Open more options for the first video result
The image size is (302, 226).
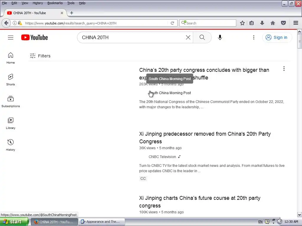coord(284,69)
